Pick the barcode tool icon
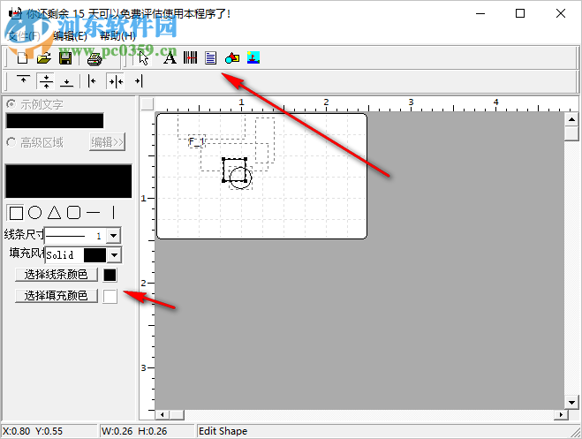Screen dimensions: 582x439 pos(190,57)
